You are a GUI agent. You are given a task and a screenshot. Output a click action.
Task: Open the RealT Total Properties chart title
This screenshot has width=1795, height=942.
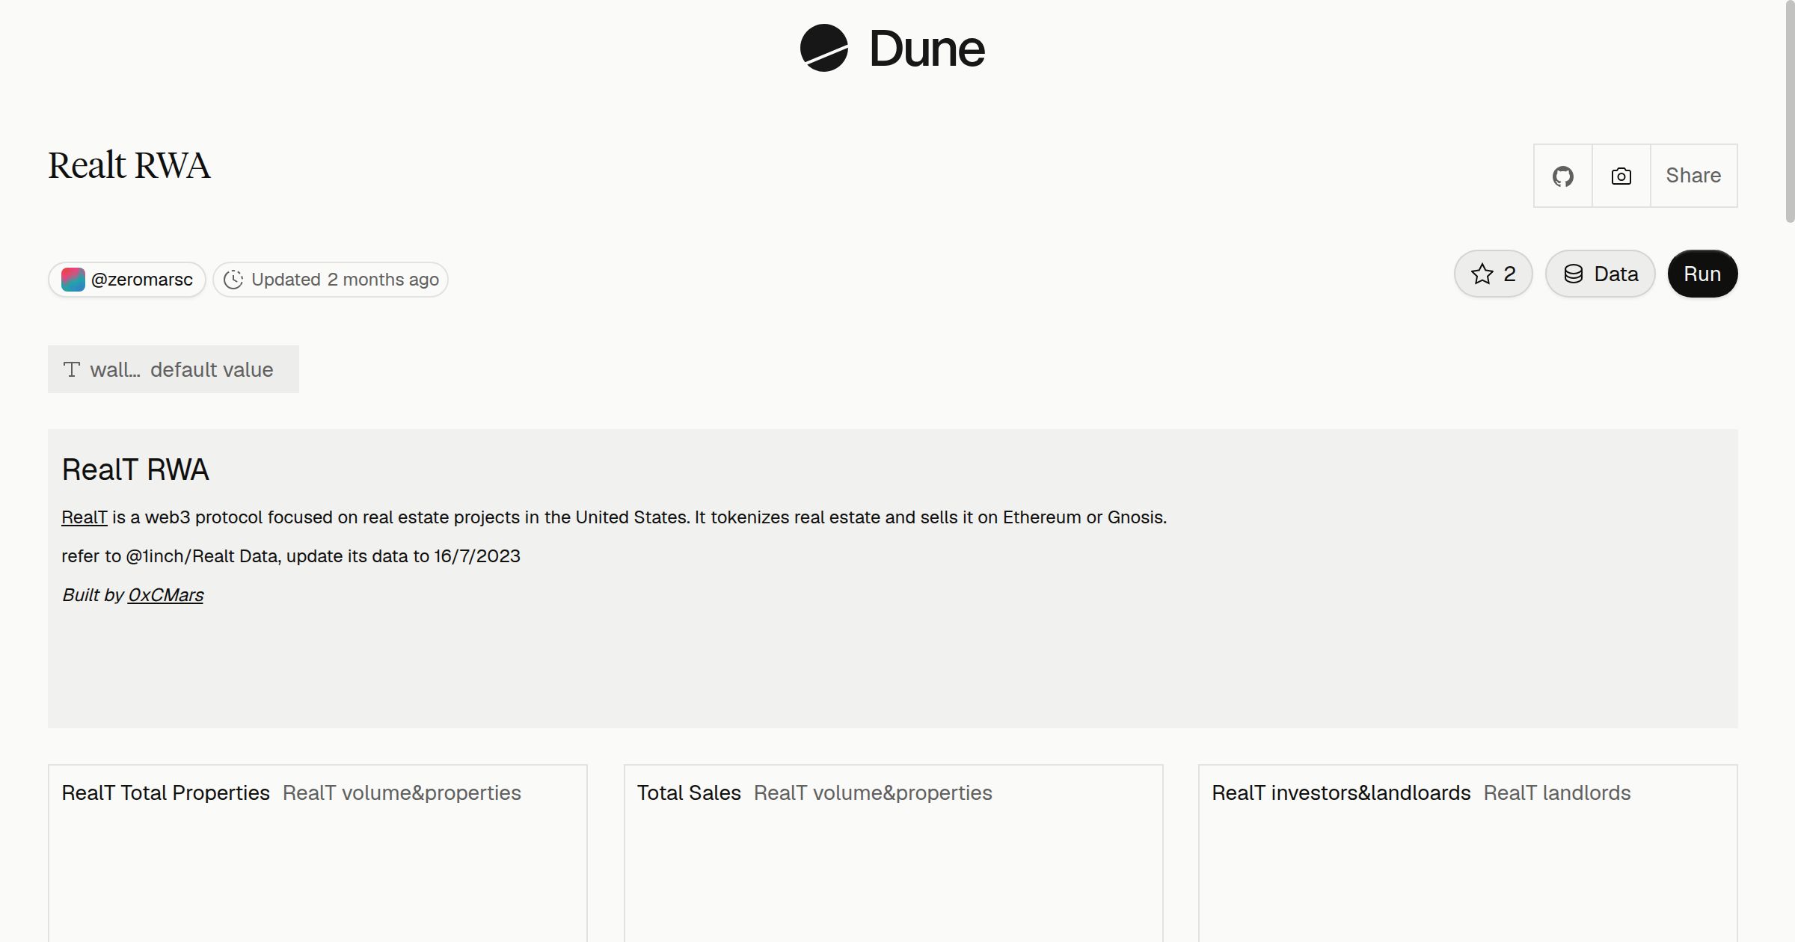pyautogui.click(x=165, y=792)
